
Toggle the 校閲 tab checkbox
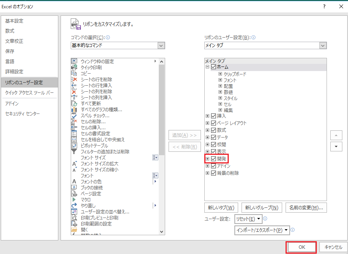[214, 145]
